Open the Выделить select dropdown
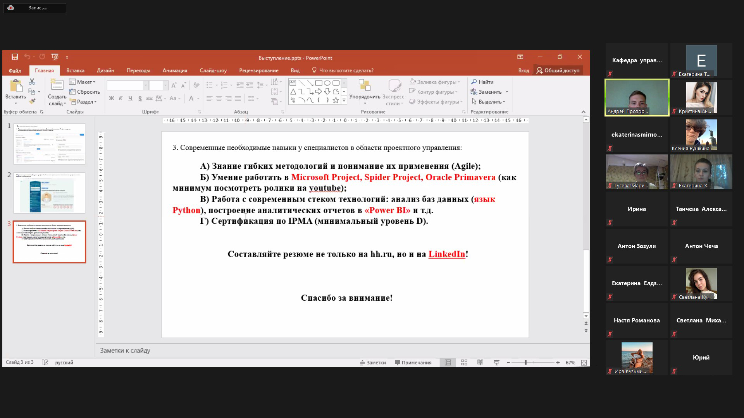 (489, 102)
